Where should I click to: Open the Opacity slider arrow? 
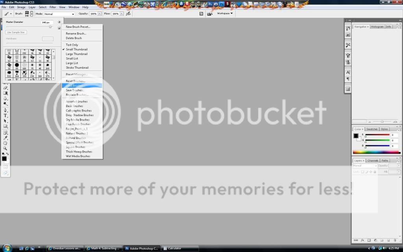(x=100, y=14)
